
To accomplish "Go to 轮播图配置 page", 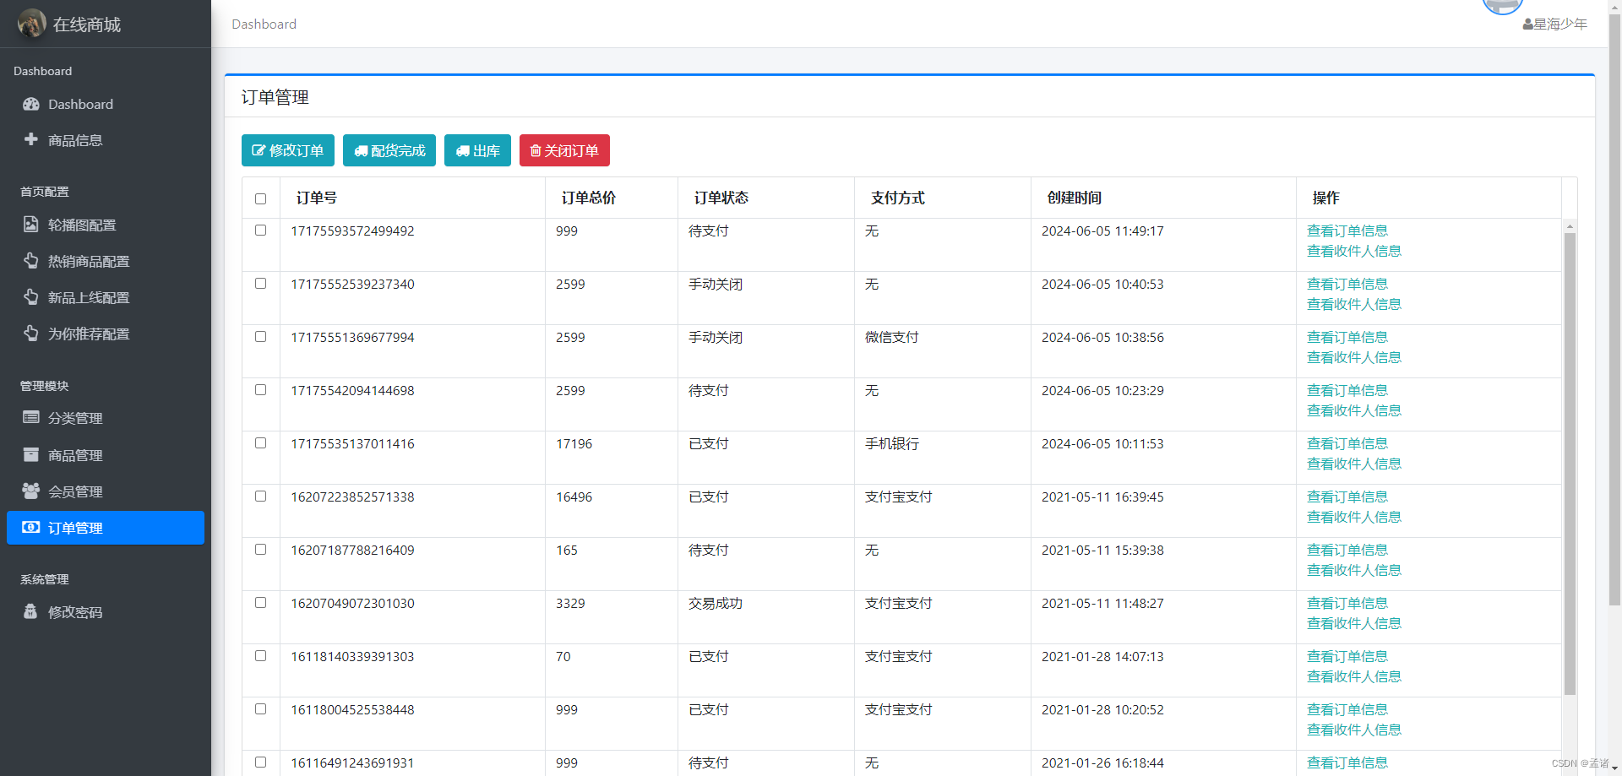I will click(106, 225).
